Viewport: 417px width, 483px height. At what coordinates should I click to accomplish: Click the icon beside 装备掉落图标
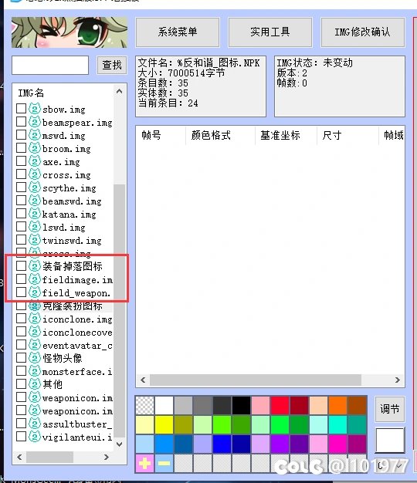click(x=35, y=266)
